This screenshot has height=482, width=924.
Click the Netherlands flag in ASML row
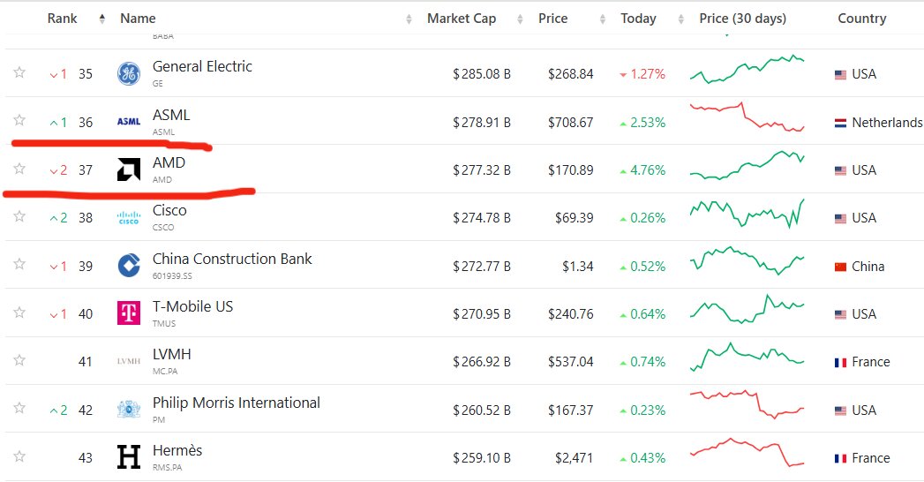tap(840, 124)
